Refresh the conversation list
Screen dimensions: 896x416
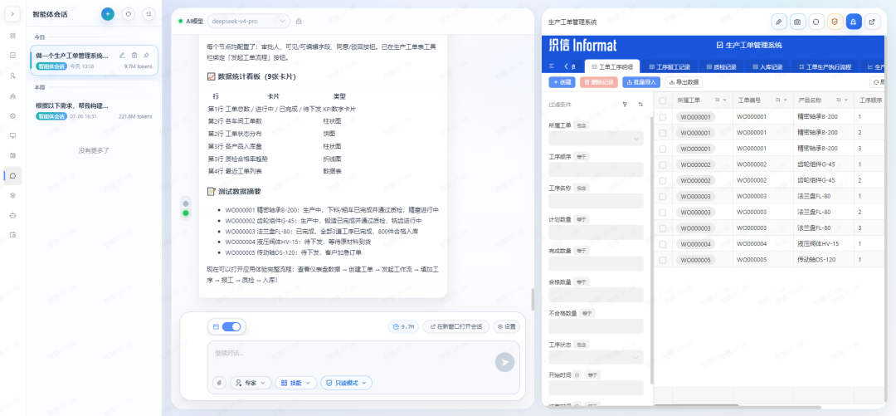click(129, 14)
